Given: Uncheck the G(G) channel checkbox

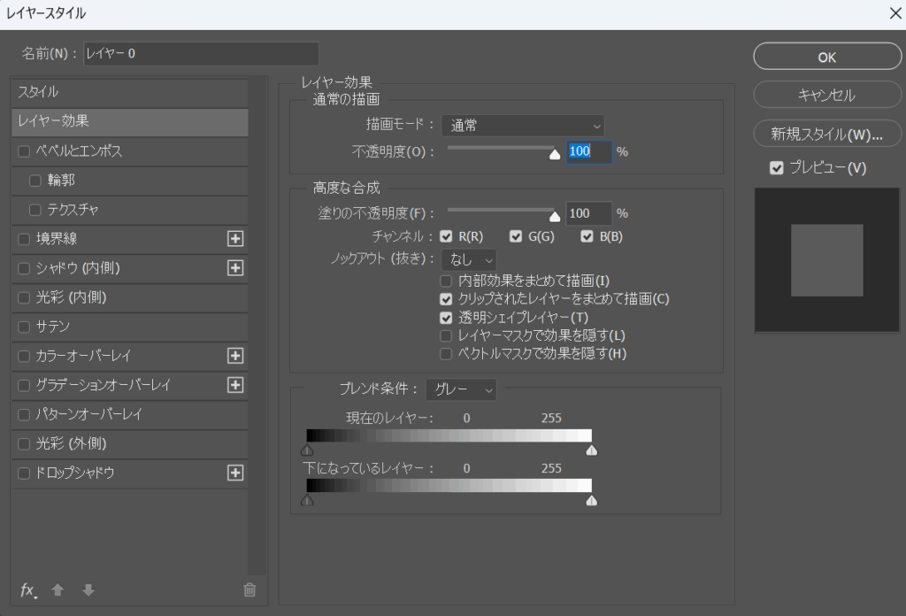Looking at the screenshot, I should click(x=516, y=236).
